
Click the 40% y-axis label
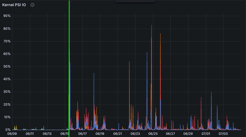tap(7, 79)
